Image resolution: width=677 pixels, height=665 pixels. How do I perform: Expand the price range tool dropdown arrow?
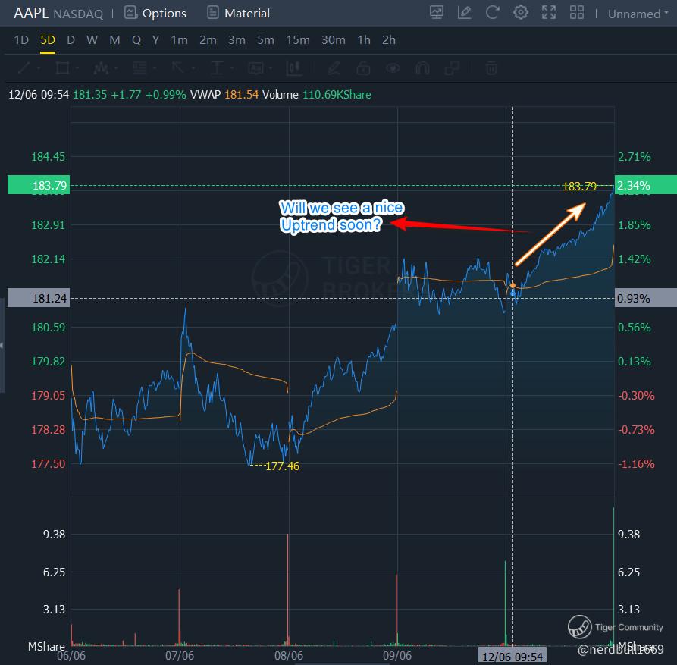[x=232, y=68]
